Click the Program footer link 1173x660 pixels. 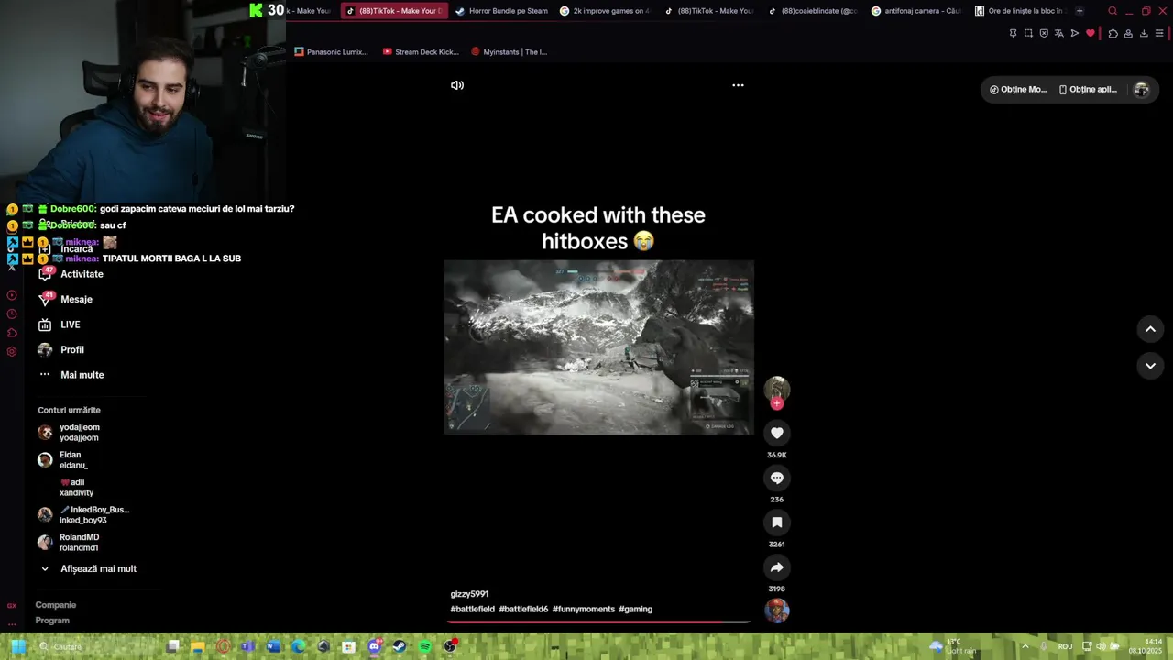point(52,621)
